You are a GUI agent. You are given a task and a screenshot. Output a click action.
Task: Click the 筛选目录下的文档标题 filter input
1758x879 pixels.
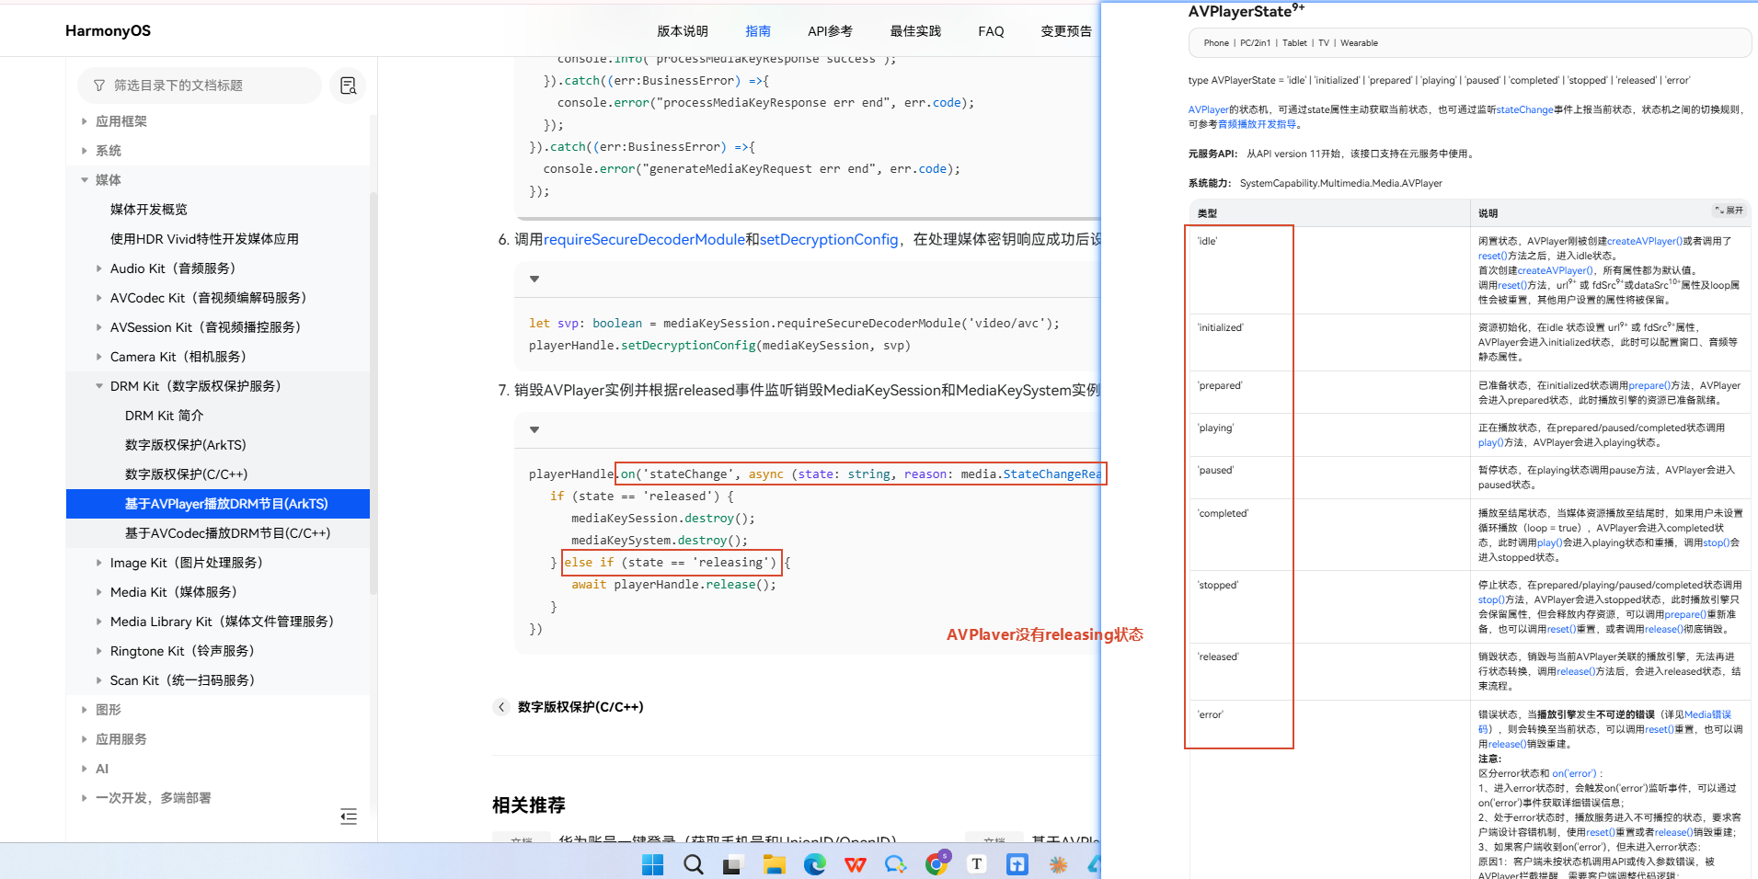coord(200,86)
